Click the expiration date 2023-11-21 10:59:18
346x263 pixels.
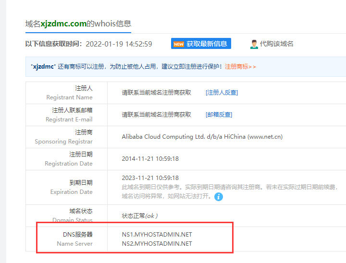point(150,178)
